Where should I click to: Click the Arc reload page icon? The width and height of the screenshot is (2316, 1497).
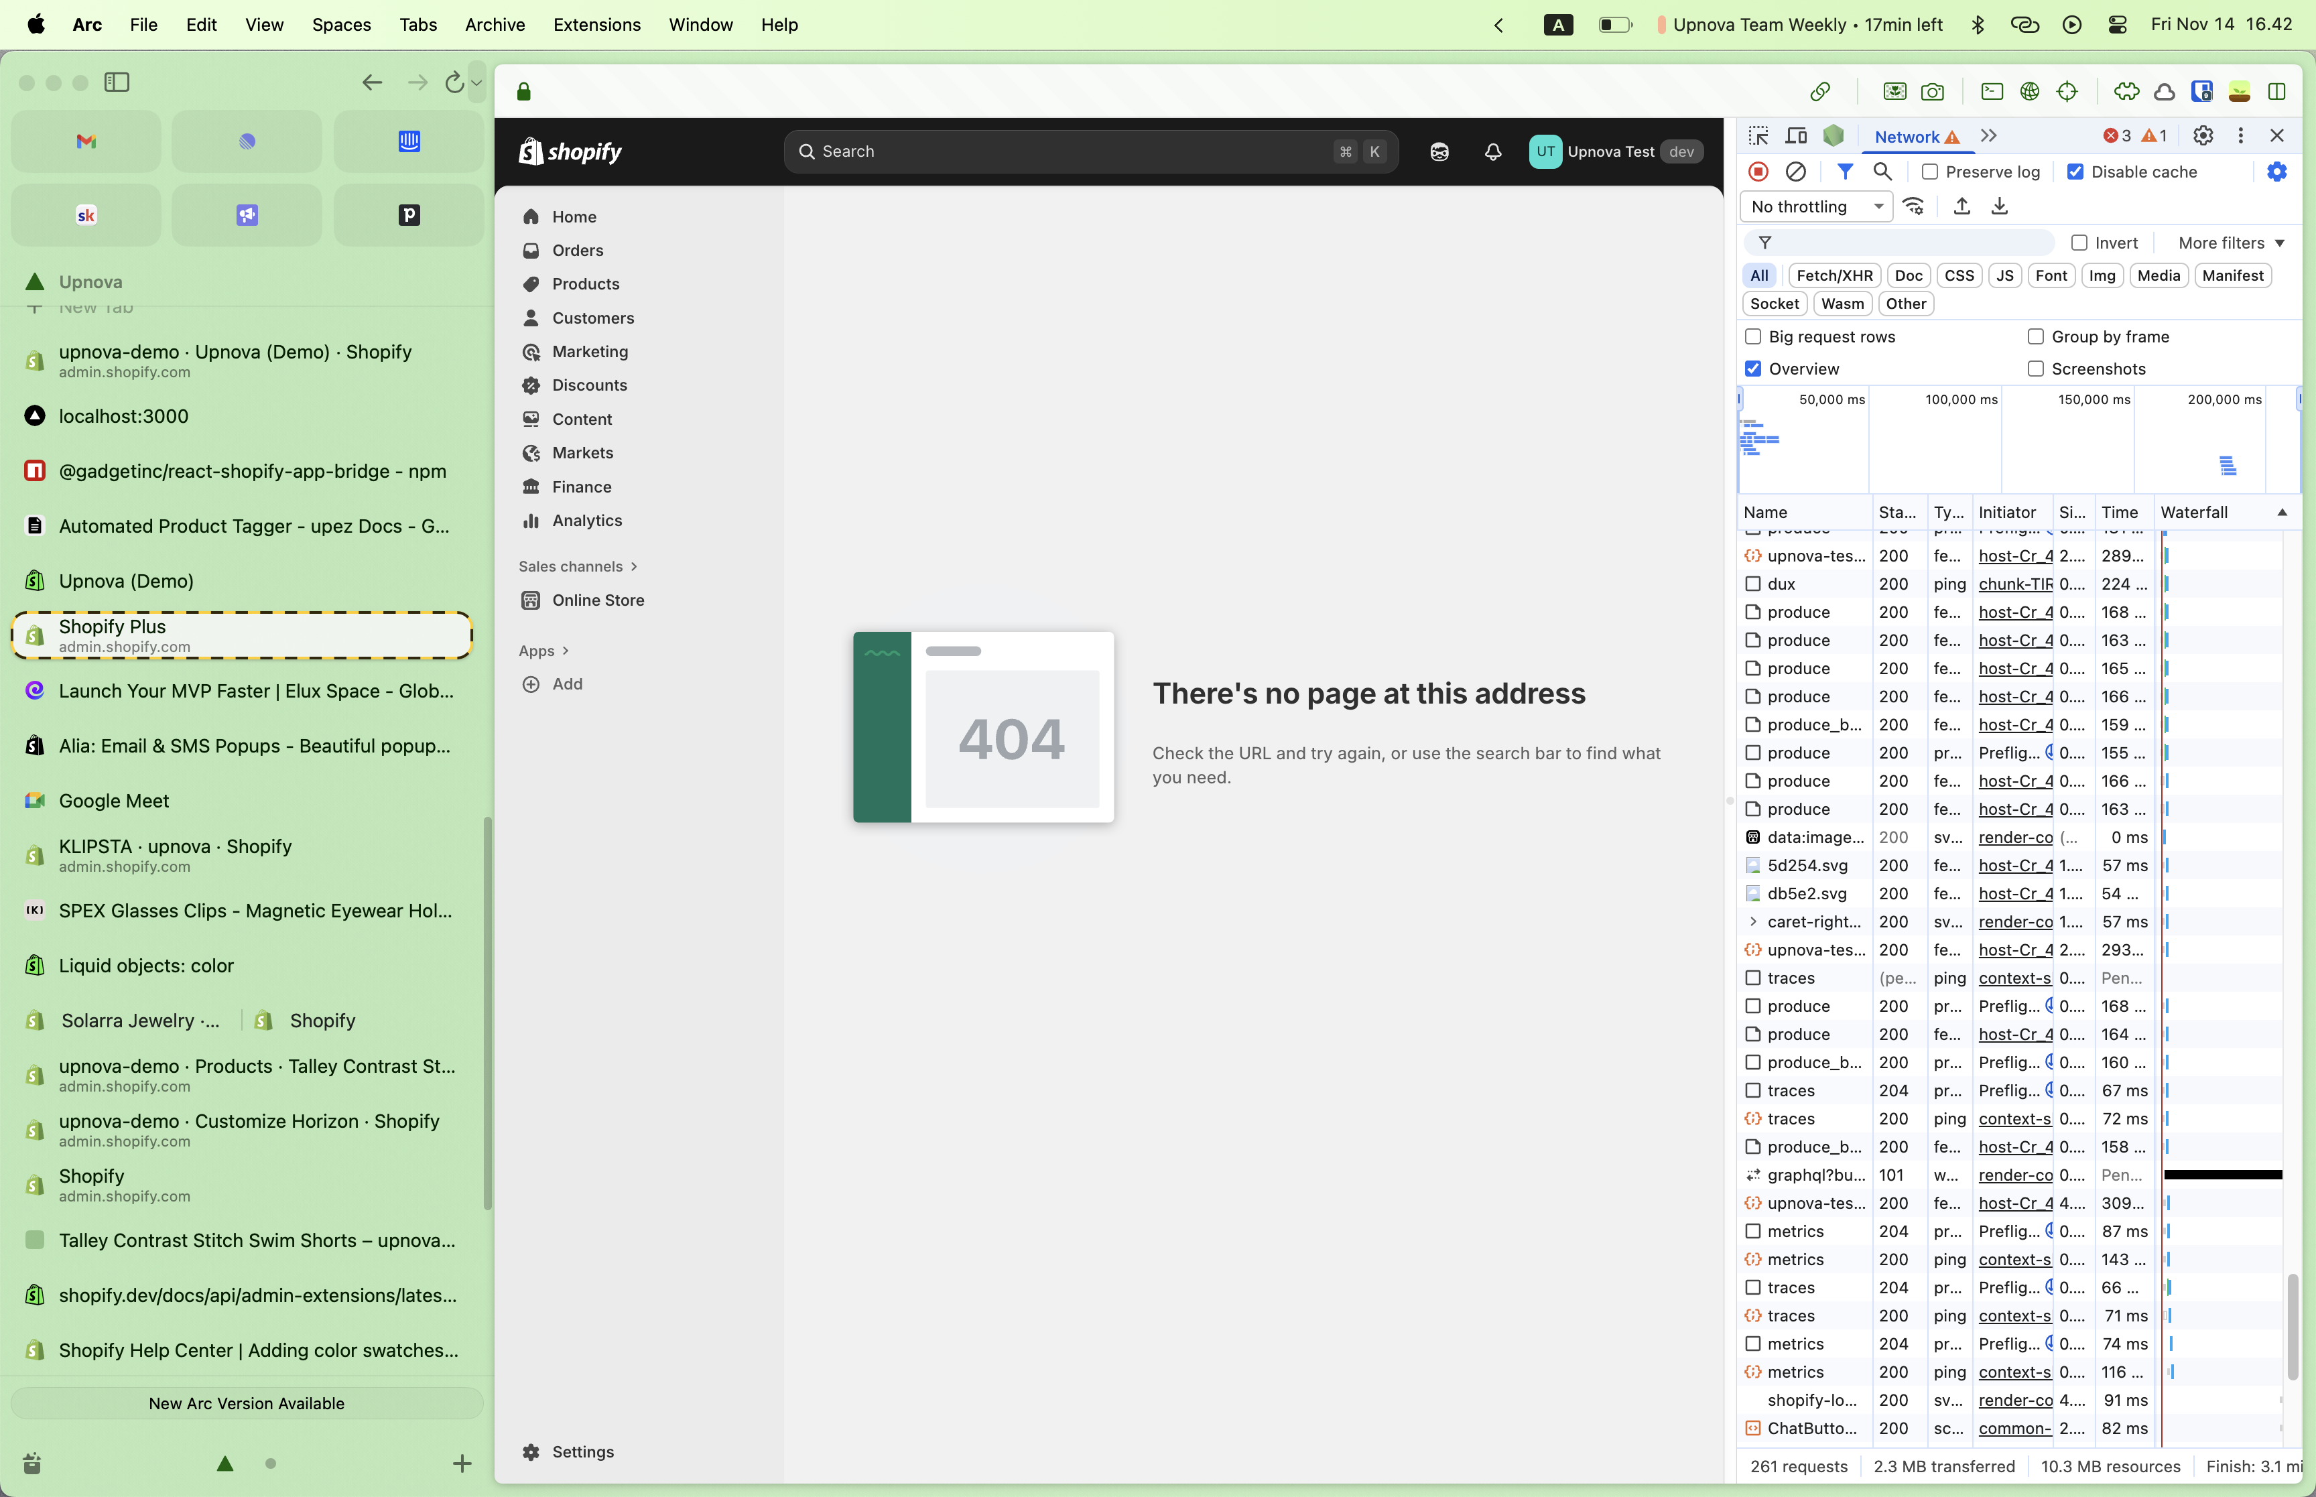(x=454, y=84)
